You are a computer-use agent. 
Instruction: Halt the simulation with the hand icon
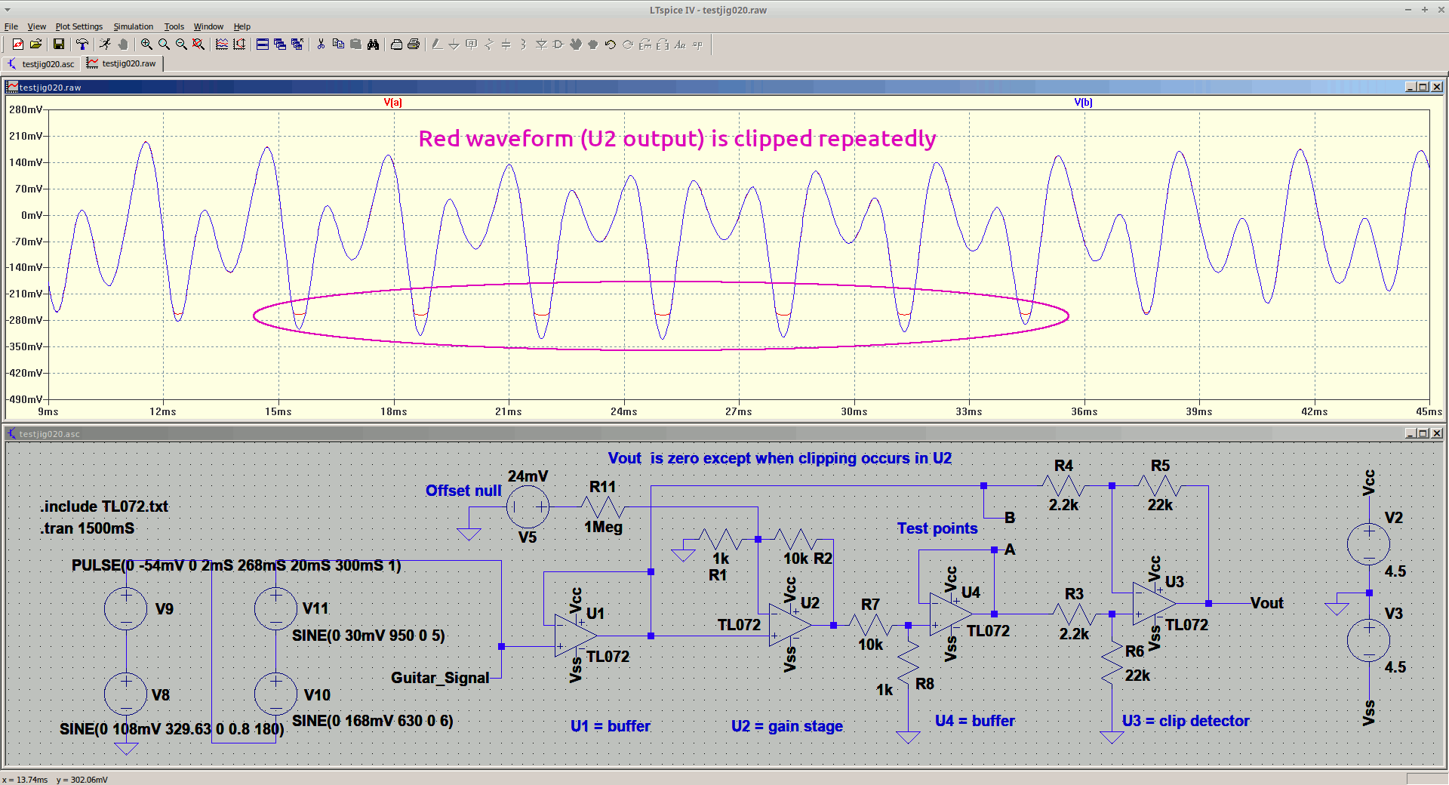[122, 45]
